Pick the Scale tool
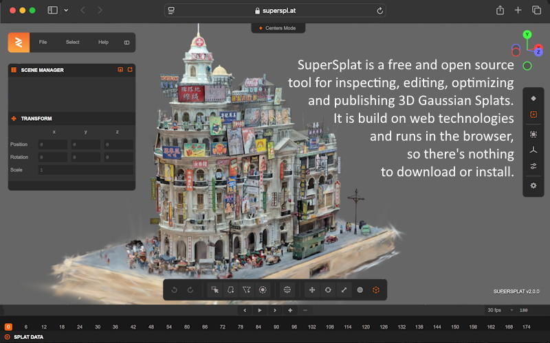 [x=344, y=290]
